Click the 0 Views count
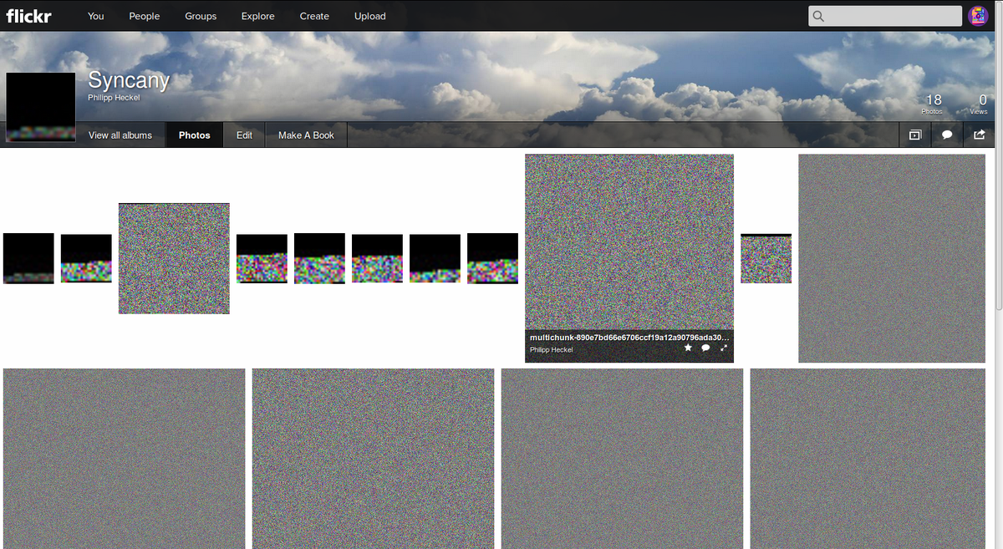Image resolution: width=1003 pixels, height=549 pixels. [980, 104]
